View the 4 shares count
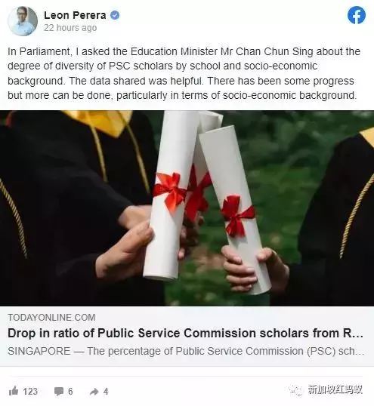374x406 pixels. click(106, 391)
